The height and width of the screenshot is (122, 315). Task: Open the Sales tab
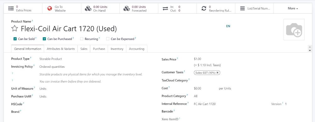pyautogui.click(x=84, y=49)
